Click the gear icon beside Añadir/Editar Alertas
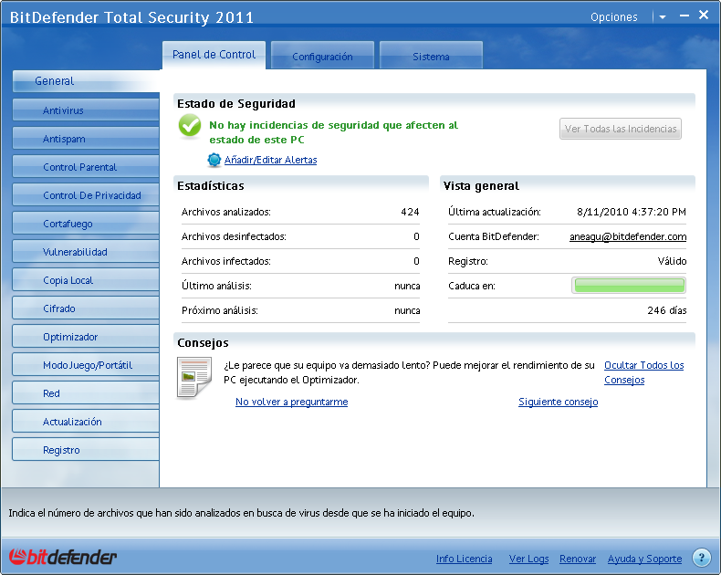 (x=214, y=160)
